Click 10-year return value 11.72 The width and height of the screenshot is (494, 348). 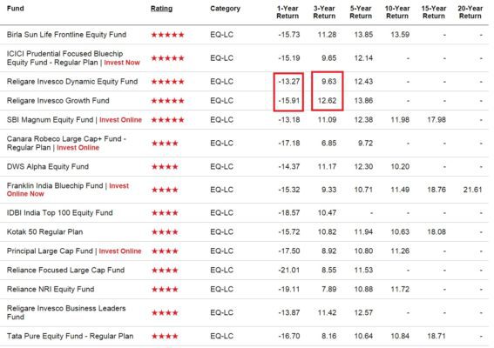(400, 289)
